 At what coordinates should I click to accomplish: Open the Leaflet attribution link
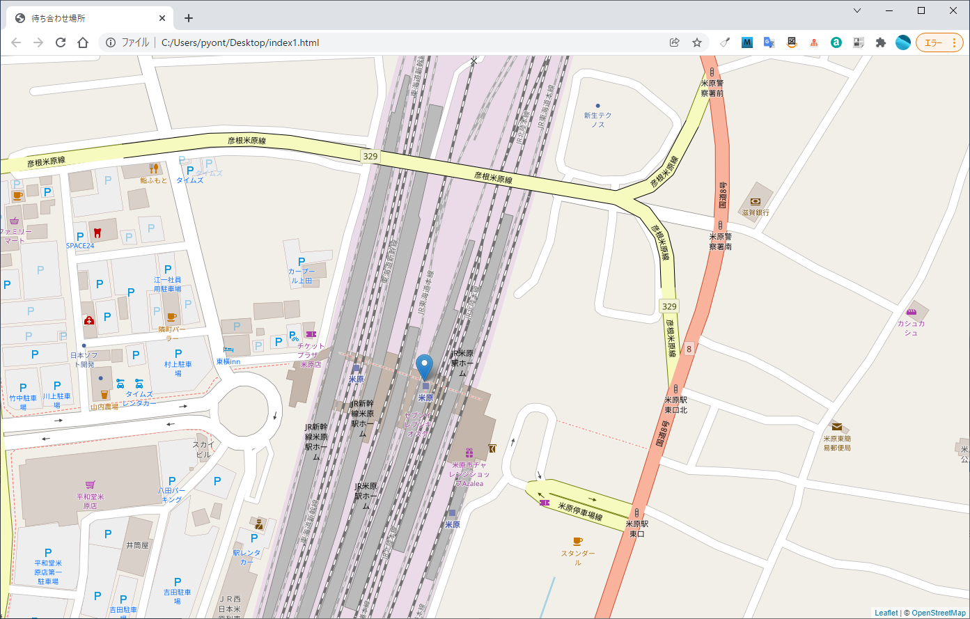pyautogui.click(x=886, y=613)
